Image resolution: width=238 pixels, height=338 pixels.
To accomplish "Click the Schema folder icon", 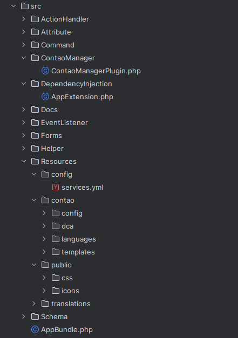I will 35,316.
